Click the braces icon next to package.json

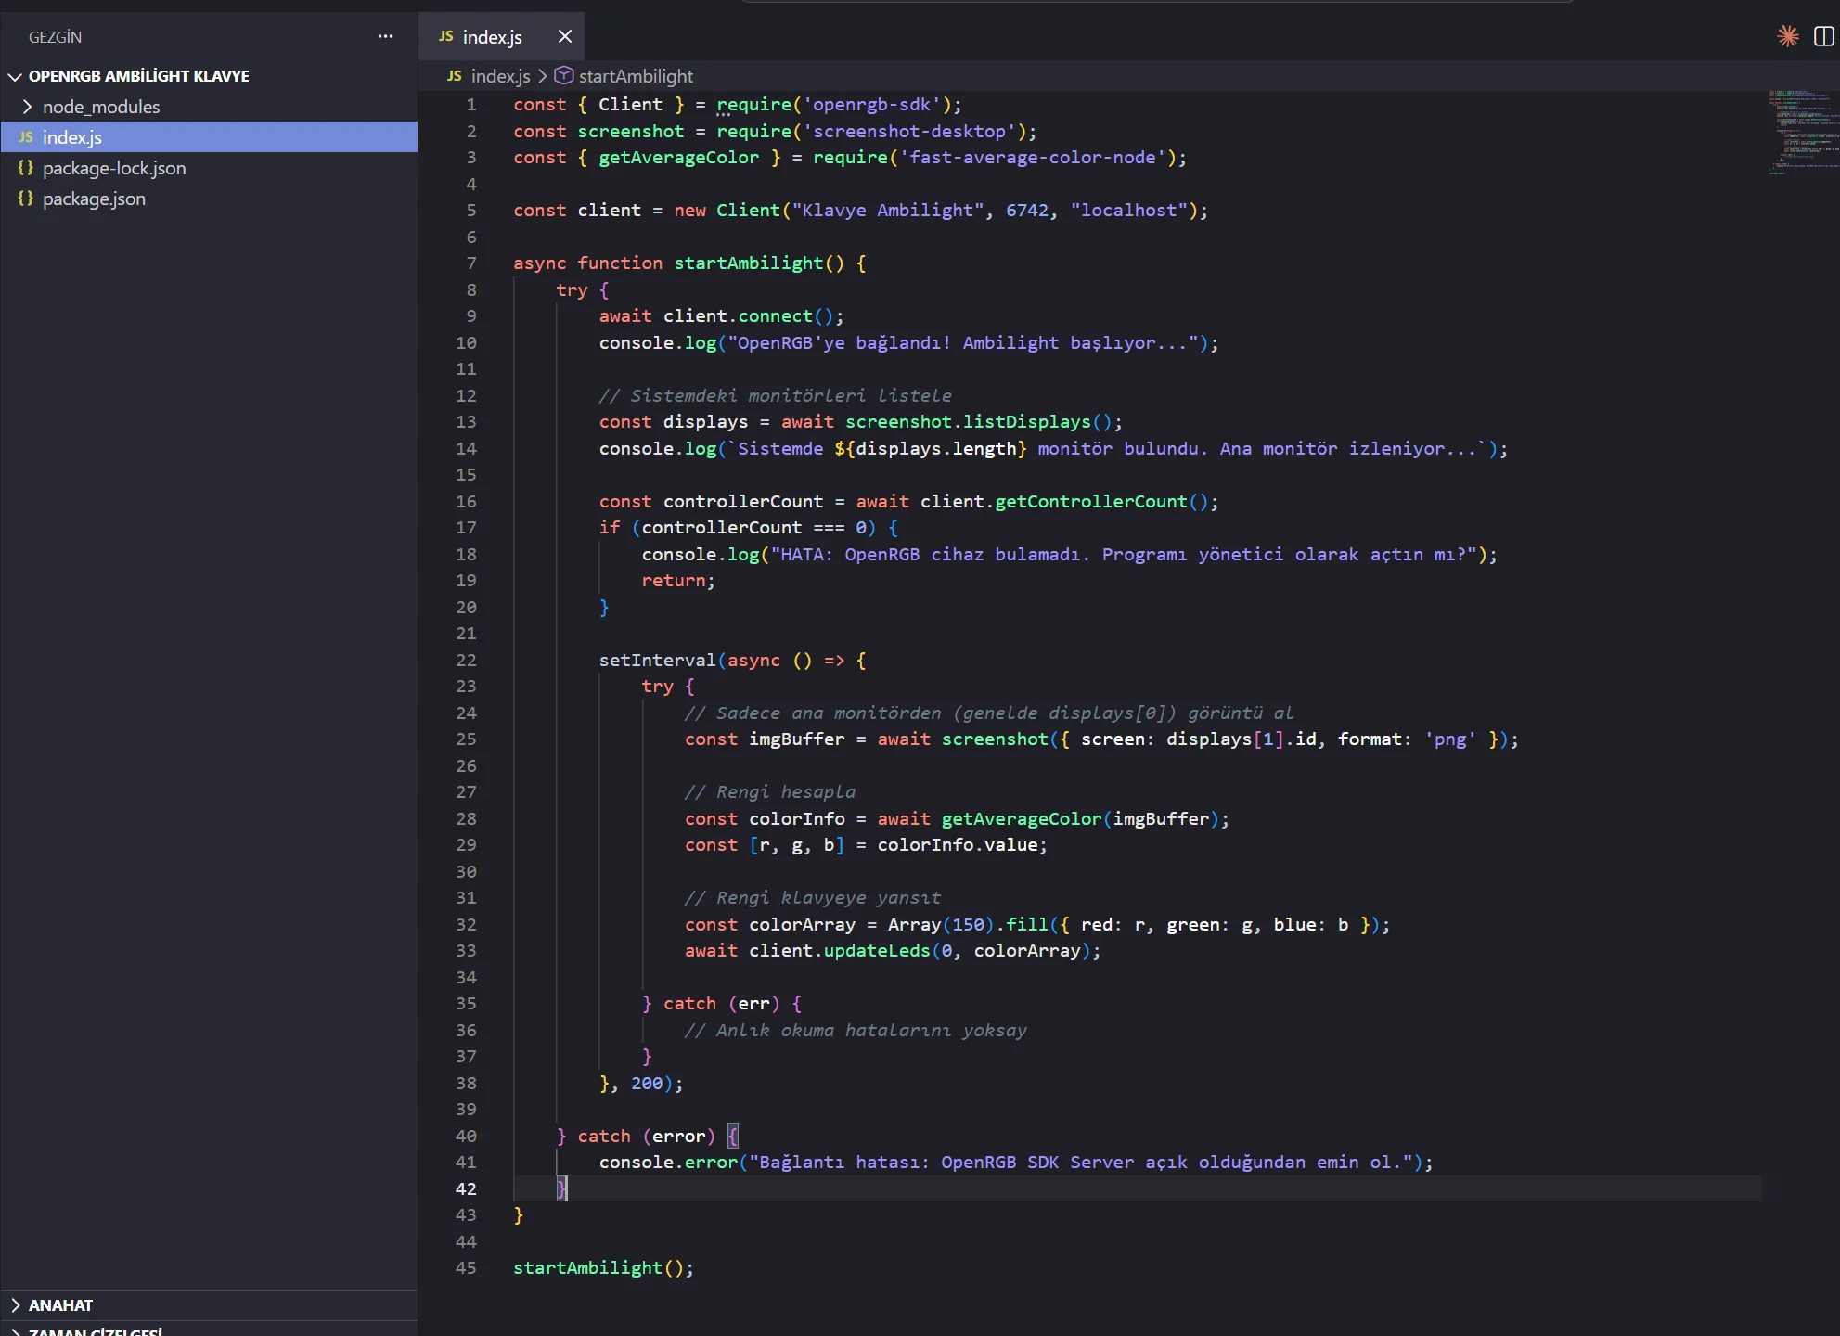[26, 199]
